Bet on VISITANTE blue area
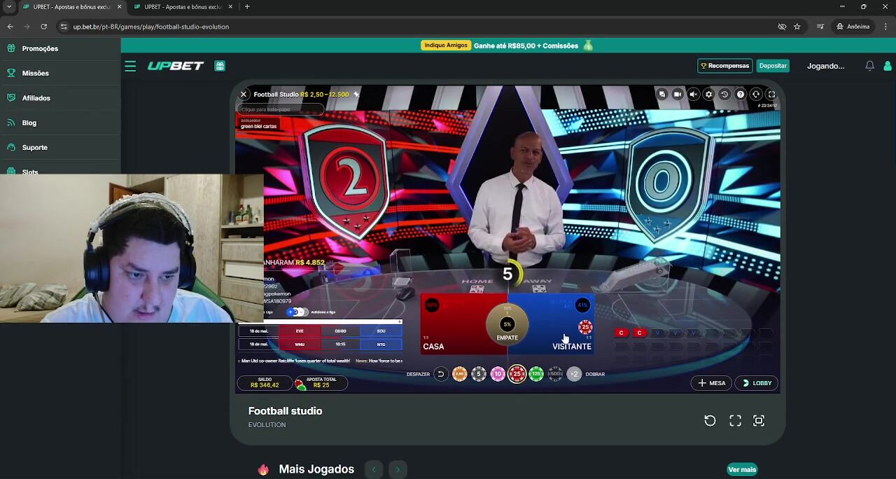 pyautogui.click(x=560, y=326)
